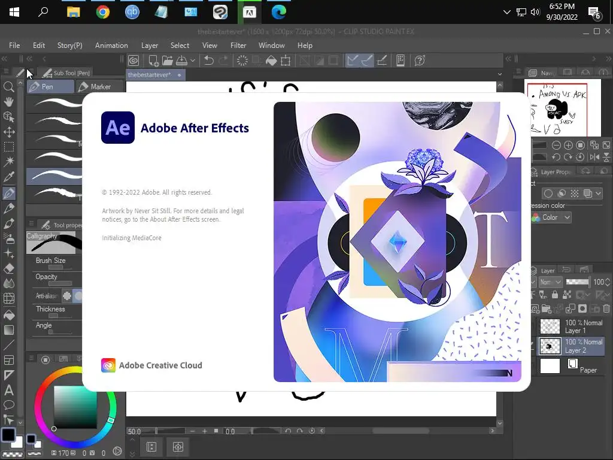Select the Auto Select magic wand tool
This screenshot has height=460, width=613.
point(8,161)
